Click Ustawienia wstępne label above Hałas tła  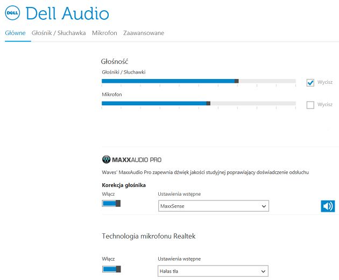coord(179,259)
